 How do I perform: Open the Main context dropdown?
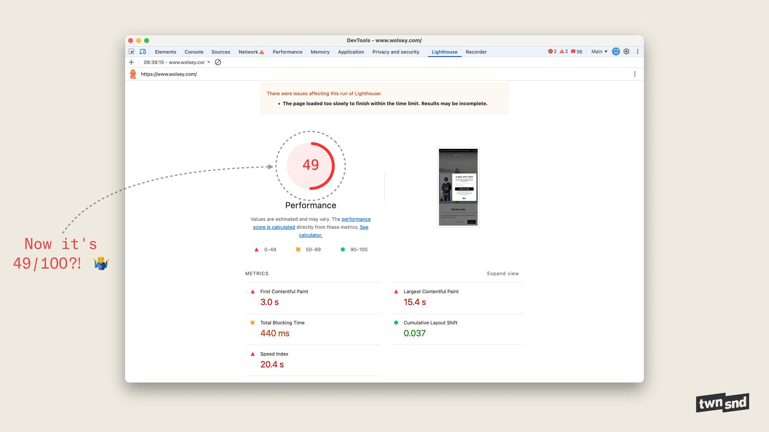pyautogui.click(x=599, y=52)
